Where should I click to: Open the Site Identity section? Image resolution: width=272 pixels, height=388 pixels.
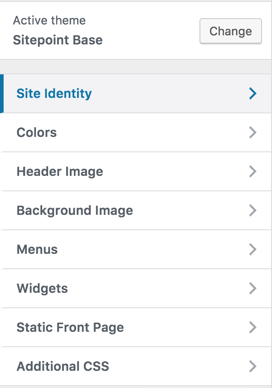pyautogui.click(x=54, y=94)
